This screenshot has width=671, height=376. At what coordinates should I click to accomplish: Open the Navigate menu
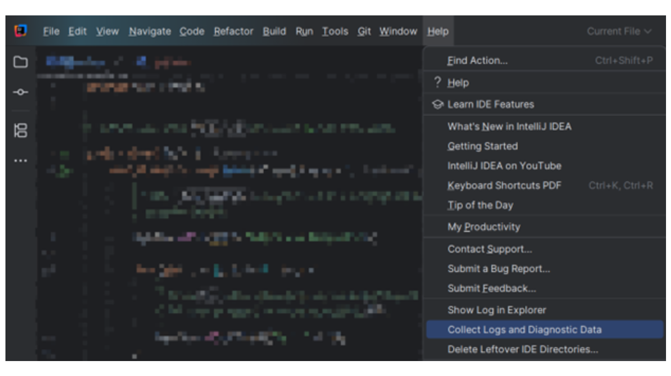click(x=150, y=31)
